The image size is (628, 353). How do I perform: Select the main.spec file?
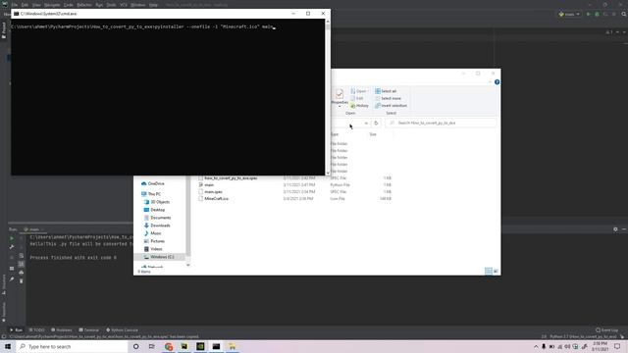tap(213, 192)
